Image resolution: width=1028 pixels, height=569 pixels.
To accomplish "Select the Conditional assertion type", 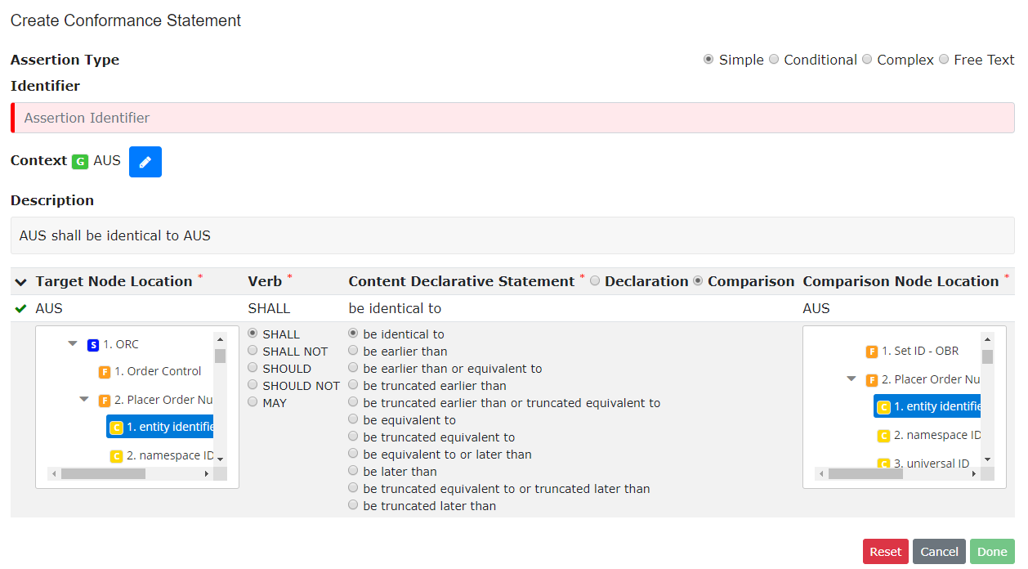I will click(x=774, y=59).
